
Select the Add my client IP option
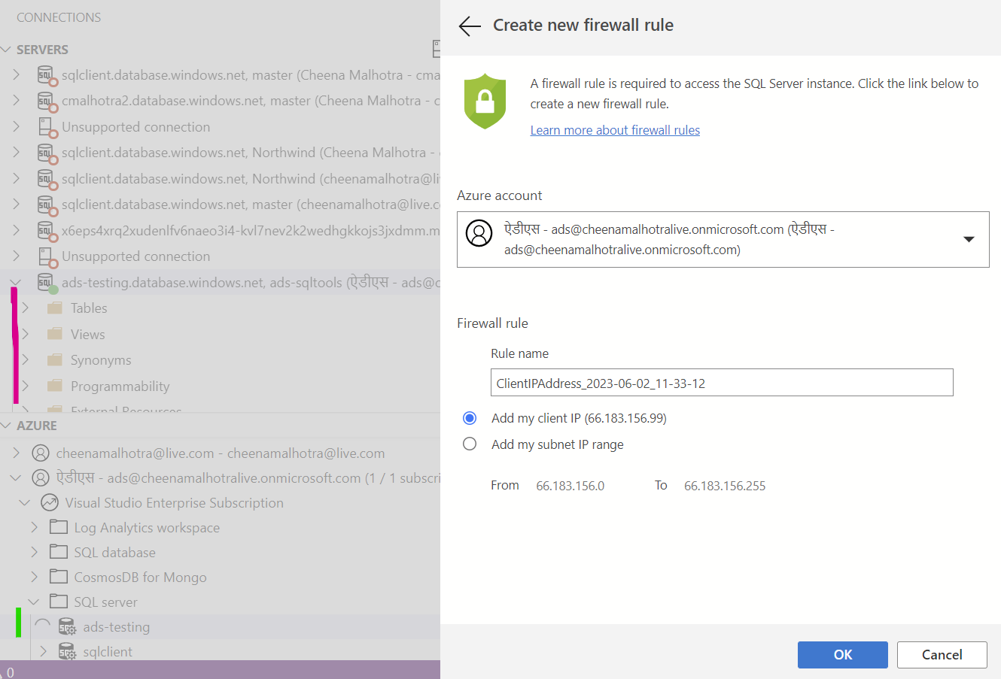point(470,418)
